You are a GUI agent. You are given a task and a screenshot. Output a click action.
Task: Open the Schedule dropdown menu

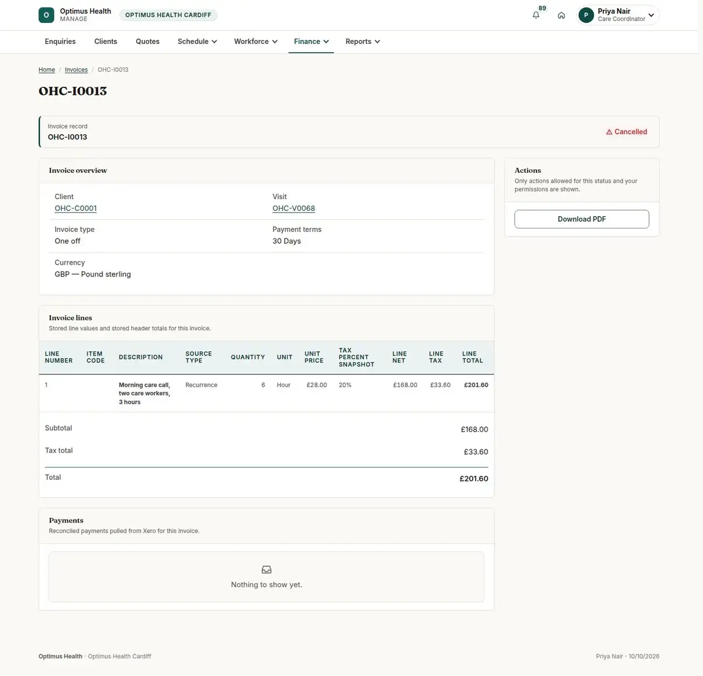[197, 42]
